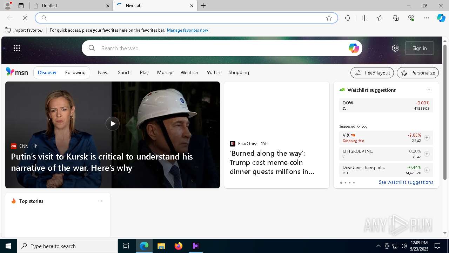The height and width of the screenshot is (253, 449).
Task: Follow the Manage favorites now link
Action: click(x=187, y=30)
